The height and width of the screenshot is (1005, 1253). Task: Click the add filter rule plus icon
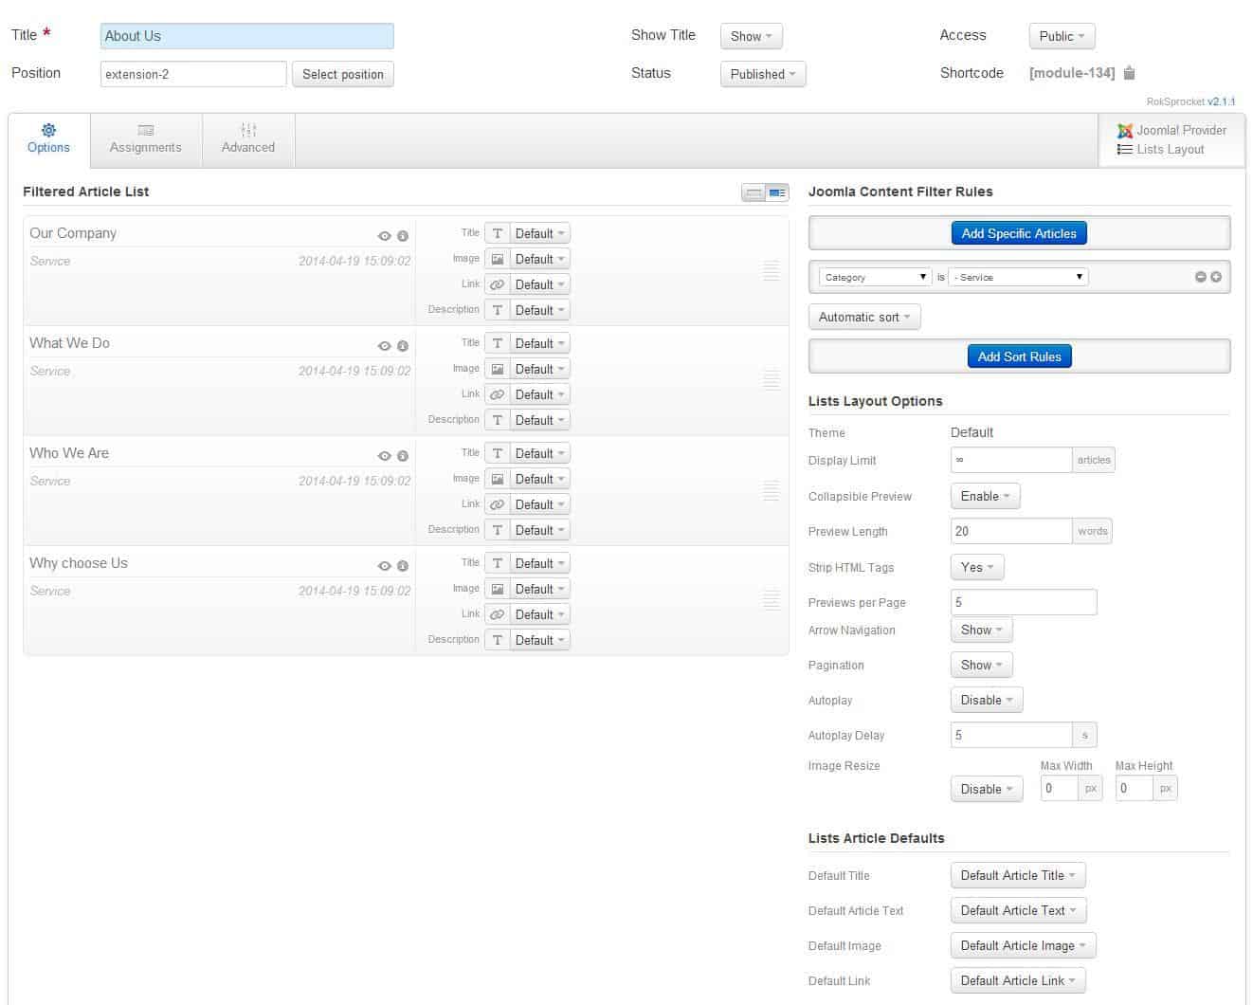point(1216,277)
